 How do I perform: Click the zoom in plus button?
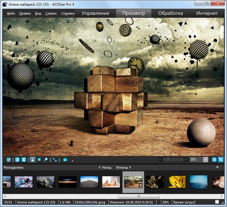pos(186,160)
